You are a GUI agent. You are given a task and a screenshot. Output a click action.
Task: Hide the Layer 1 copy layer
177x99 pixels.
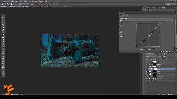point(147,64)
